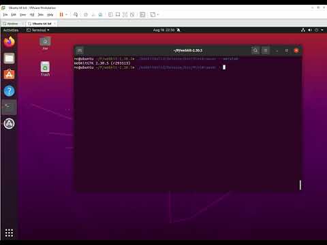Minimize the VMware Workstation window

tap(313, 7)
